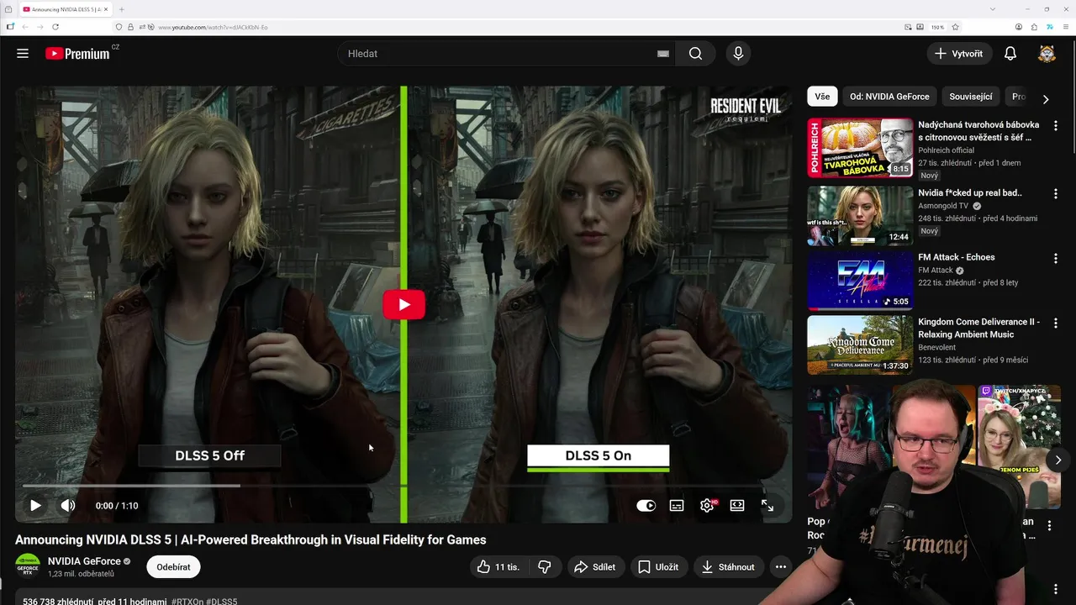This screenshot has width=1076, height=605.
Task: Open Kingdom Come Deliverance II thumbnail
Action: (860, 345)
